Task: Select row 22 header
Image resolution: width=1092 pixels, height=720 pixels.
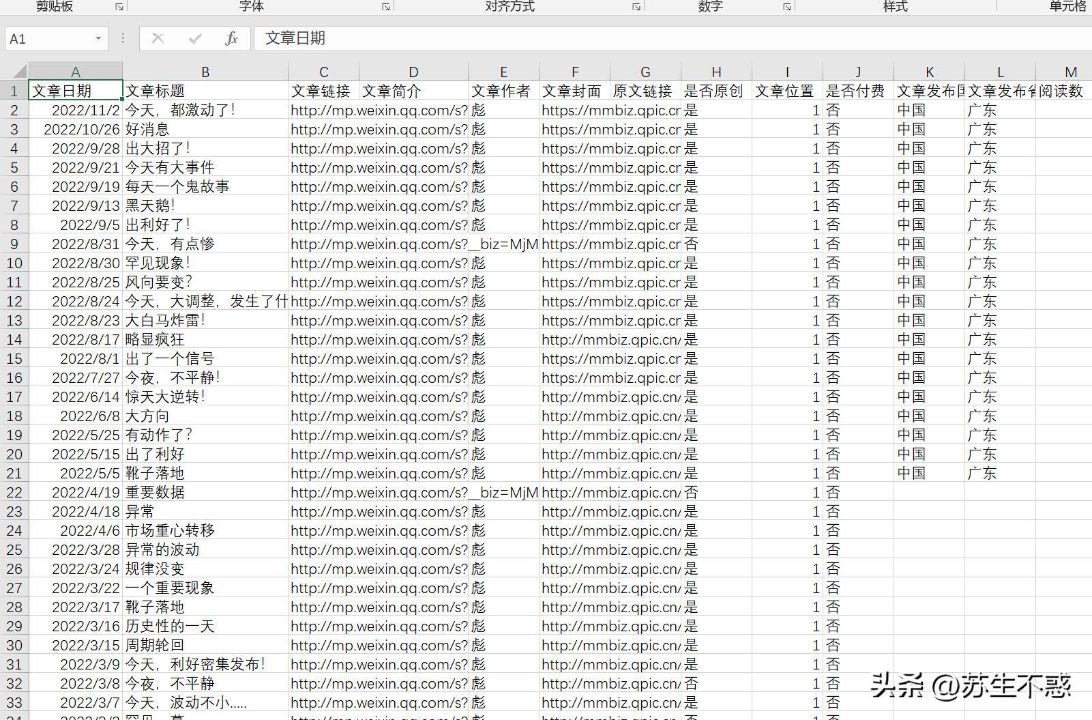Action: (x=14, y=492)
